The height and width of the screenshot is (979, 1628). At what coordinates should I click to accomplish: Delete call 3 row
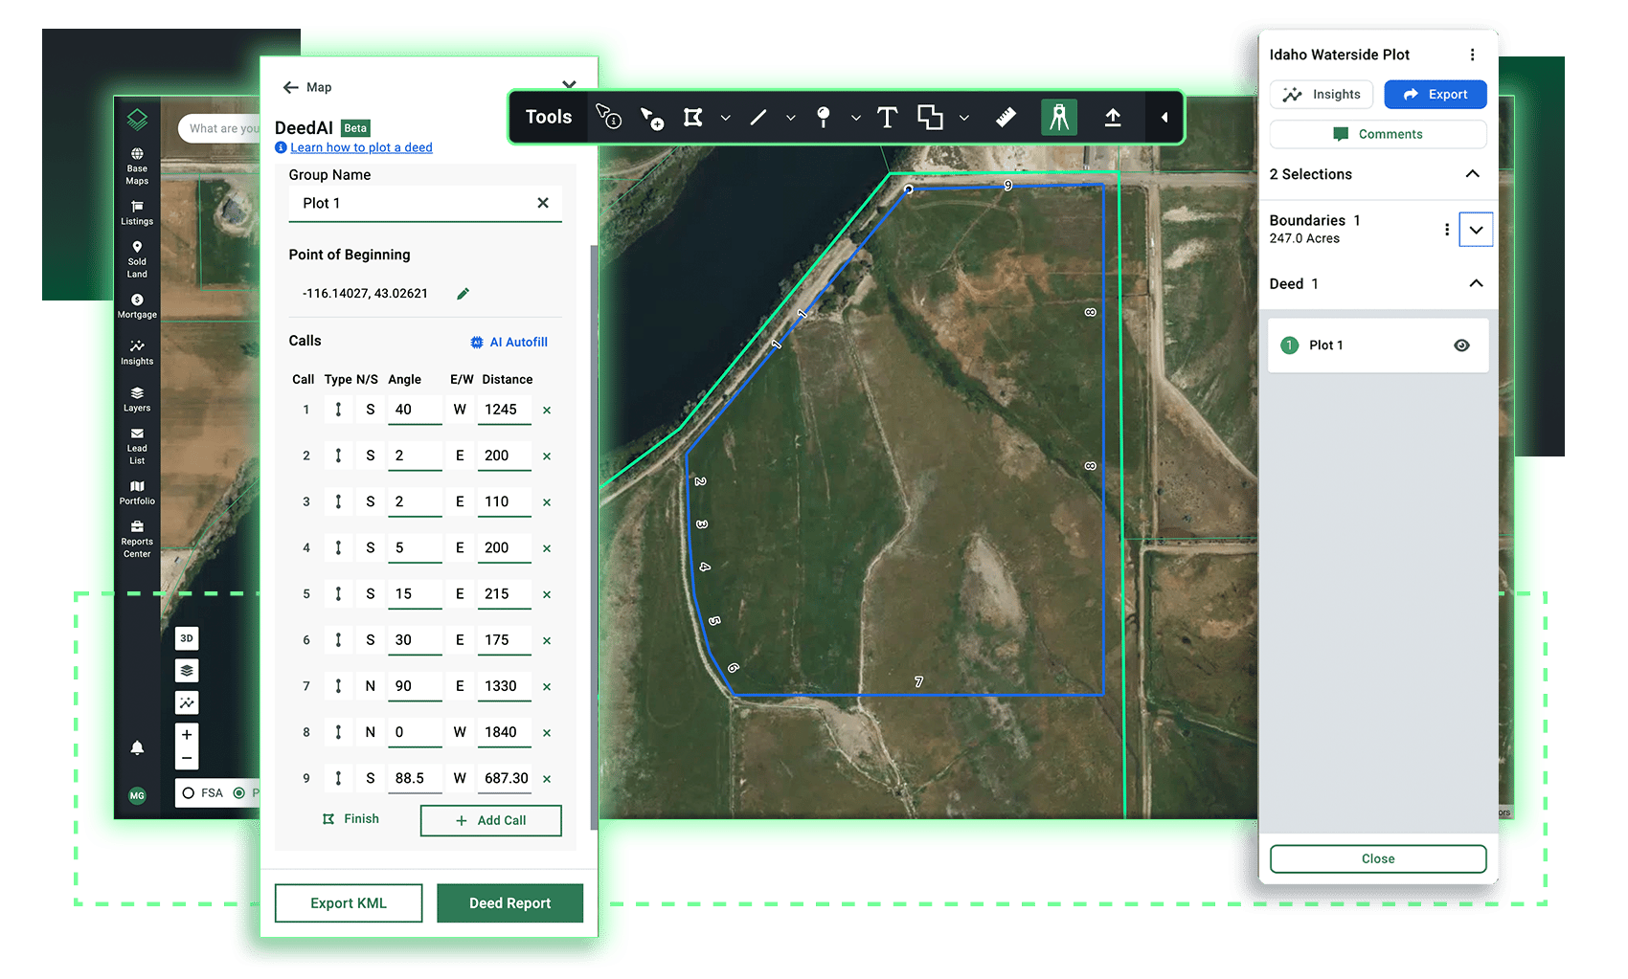(x=547, y=502)
